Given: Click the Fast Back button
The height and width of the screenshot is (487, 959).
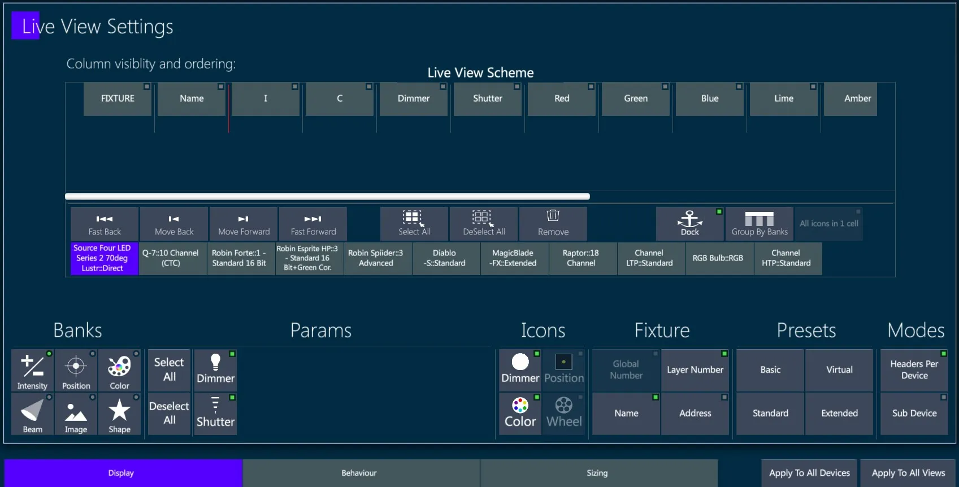Looking at the screenshot, I should click(x=105, y=224).
